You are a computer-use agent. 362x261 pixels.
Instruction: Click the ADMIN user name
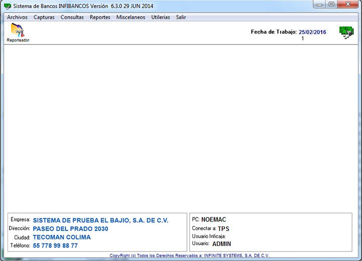[222, 244]
